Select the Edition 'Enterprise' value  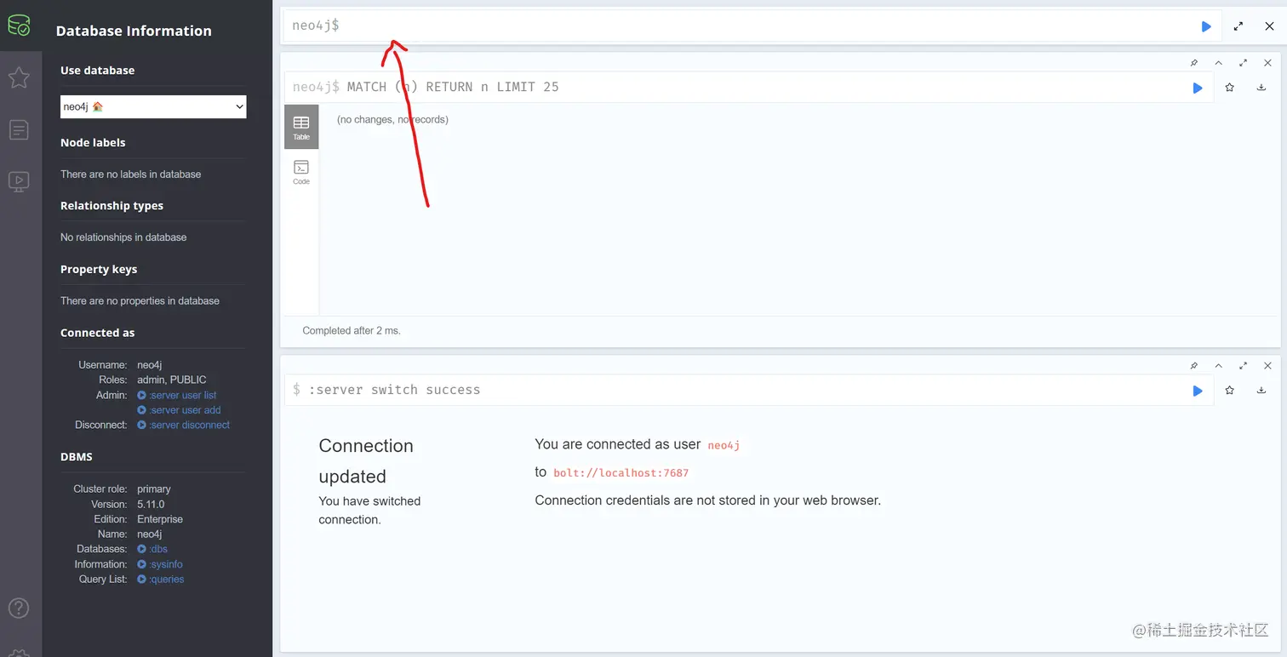pyautogui.click(x=160, y=519)
